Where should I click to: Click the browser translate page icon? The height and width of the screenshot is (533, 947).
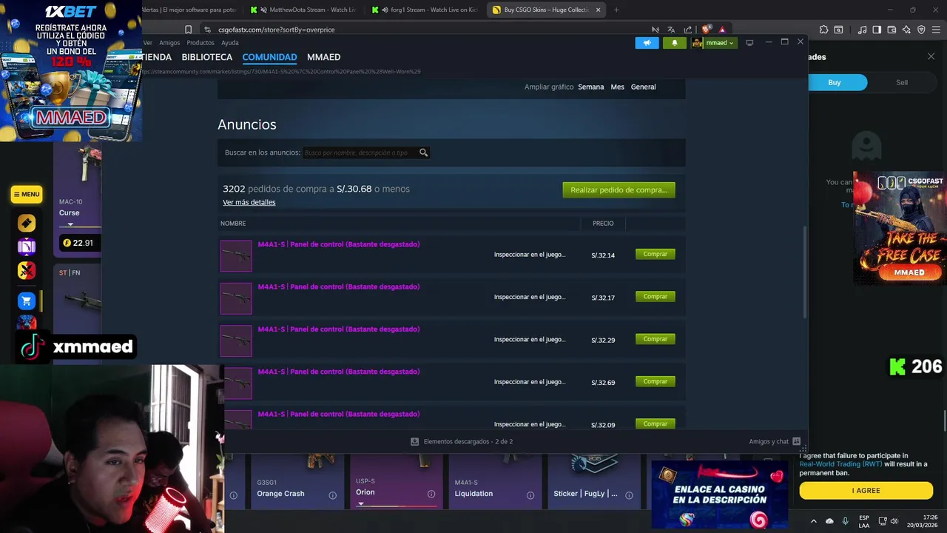tap(671, 30)
